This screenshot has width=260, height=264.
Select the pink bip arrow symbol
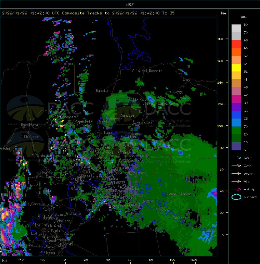[236, 181]
